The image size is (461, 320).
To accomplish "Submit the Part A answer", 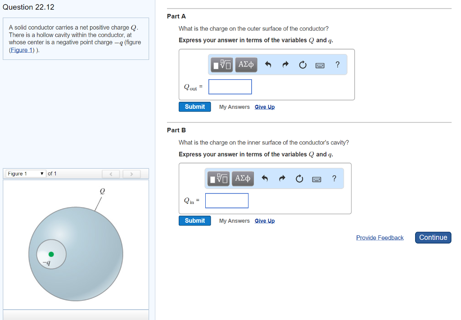I will (x=194, y=107).
